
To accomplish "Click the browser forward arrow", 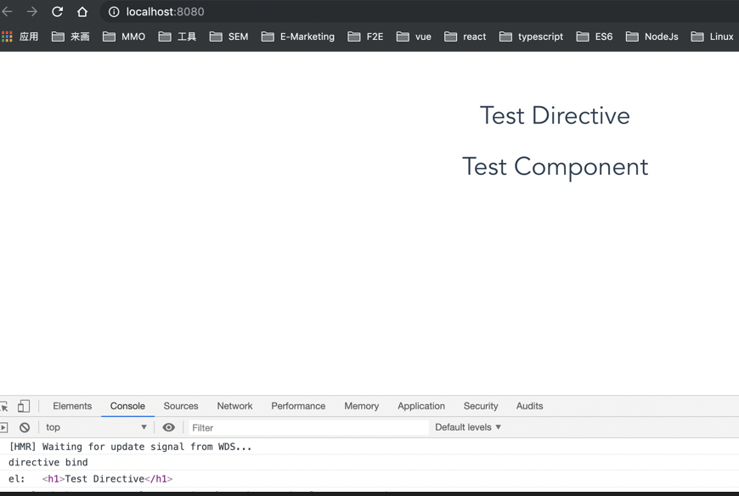I will 32,12.
